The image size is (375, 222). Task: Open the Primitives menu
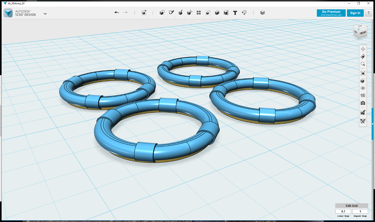tap(162, 13)
